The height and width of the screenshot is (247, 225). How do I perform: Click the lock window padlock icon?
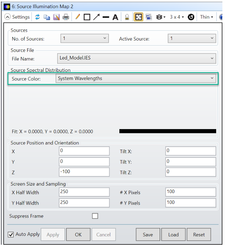127,17
